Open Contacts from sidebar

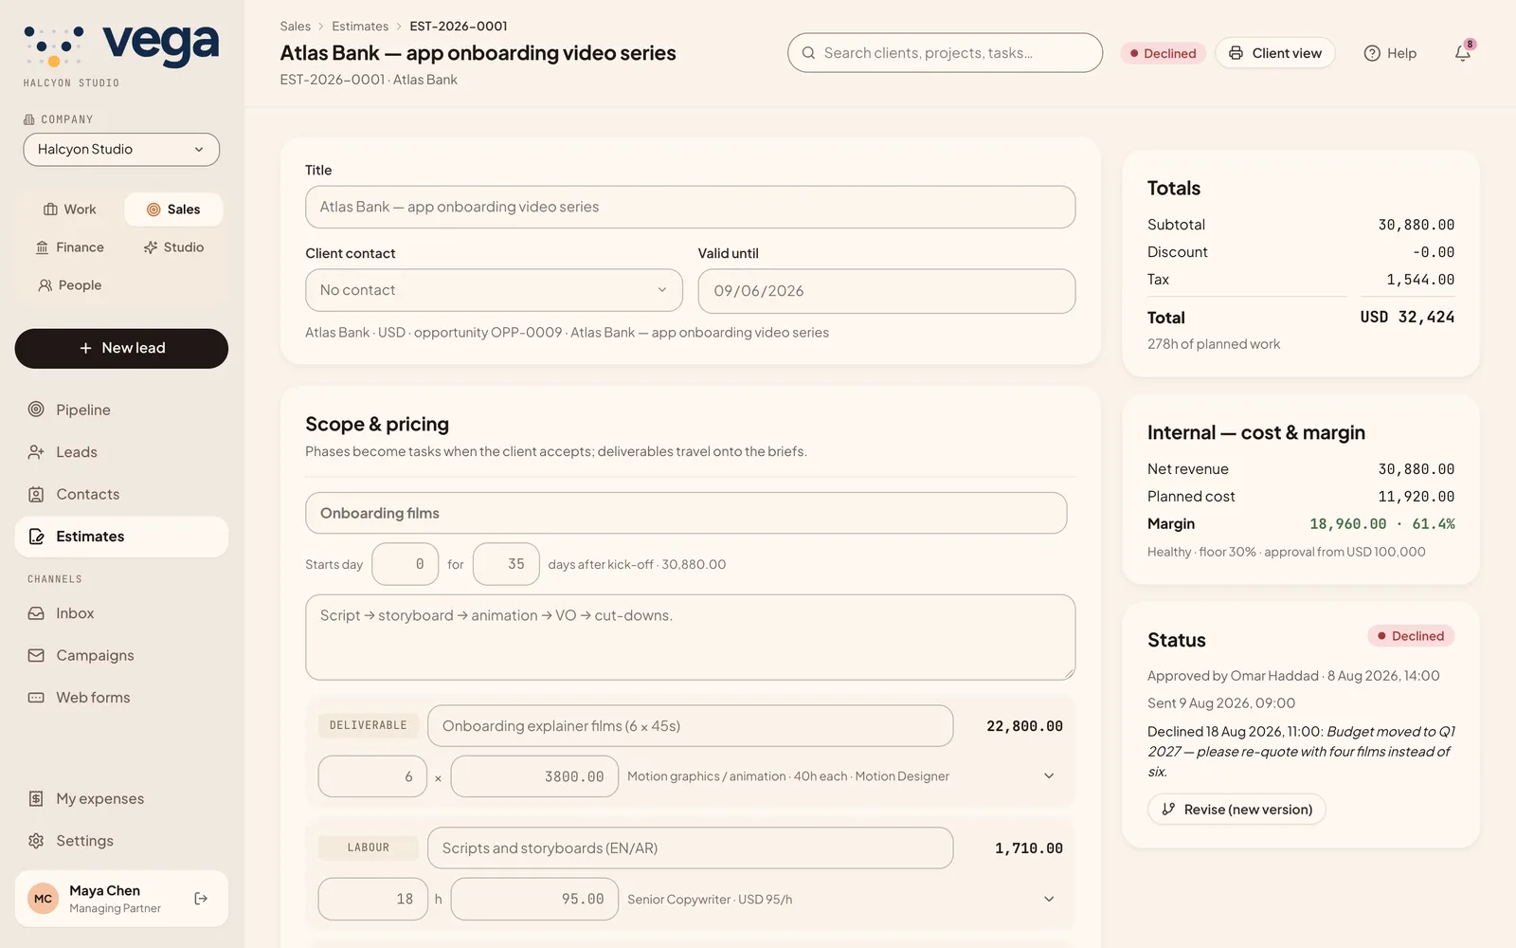point(121,494)
